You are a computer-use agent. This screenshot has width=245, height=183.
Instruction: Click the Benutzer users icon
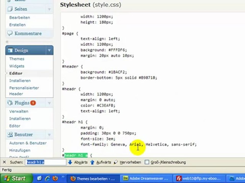tap(10, 134)
